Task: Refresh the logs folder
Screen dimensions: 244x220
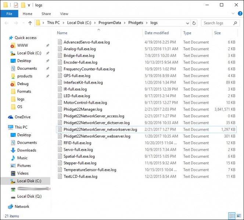Action: 194,23
